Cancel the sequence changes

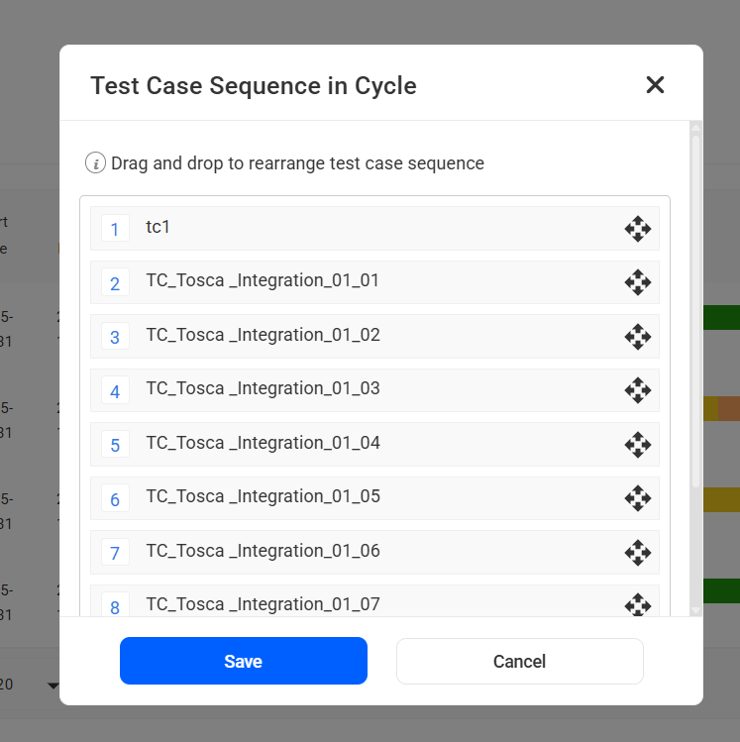point(519,661)
